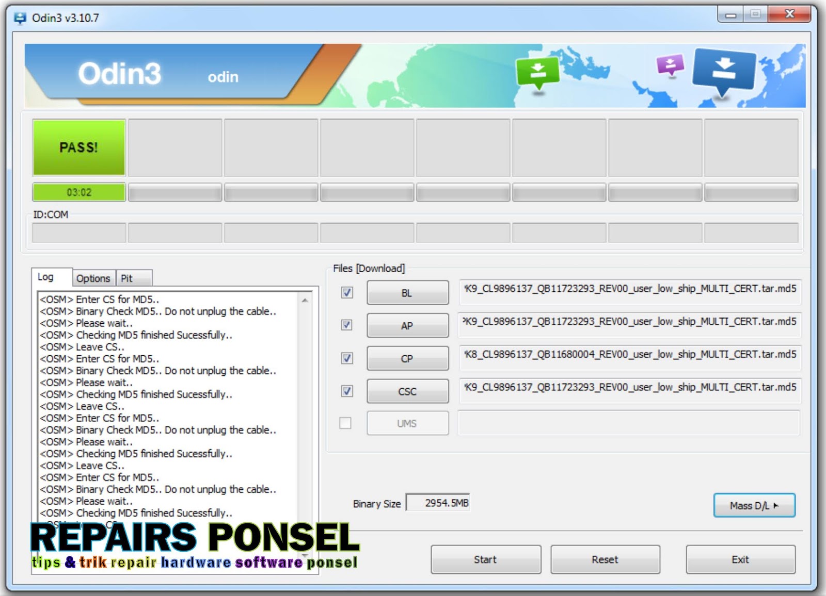Click the empty UMS file path field
Screen dimensions: 826x596
pyautogui.click(x=629, y=423)
